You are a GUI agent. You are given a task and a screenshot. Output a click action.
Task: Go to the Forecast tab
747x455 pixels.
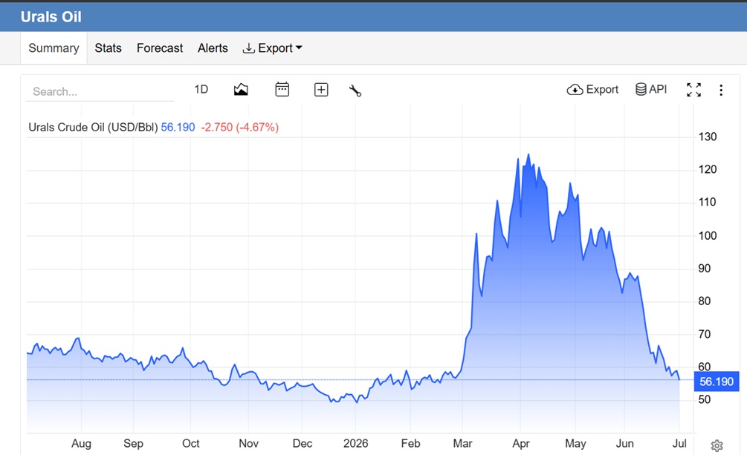(x=160, y=48)
